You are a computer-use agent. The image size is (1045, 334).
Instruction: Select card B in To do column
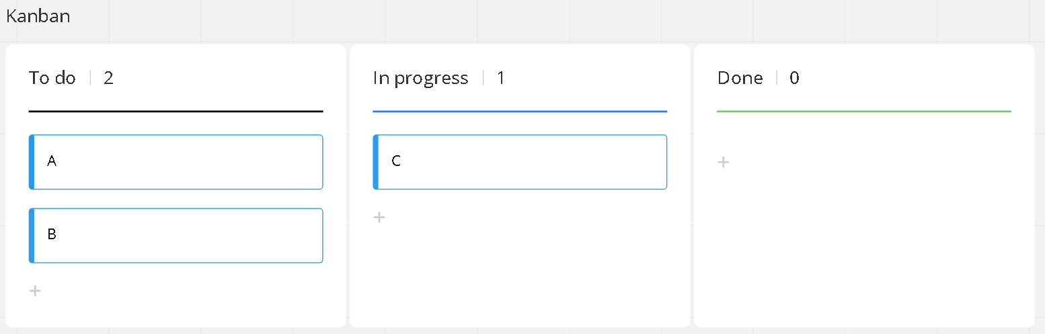pos(178,235)
